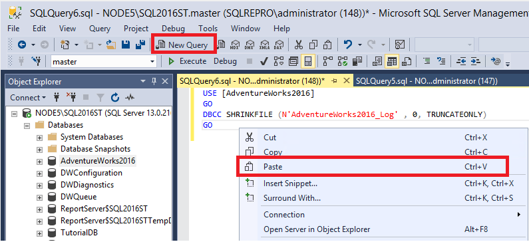Click the Copy icon in toolbar
Viewport: 529px width, 242px height.
click(313, 45)
